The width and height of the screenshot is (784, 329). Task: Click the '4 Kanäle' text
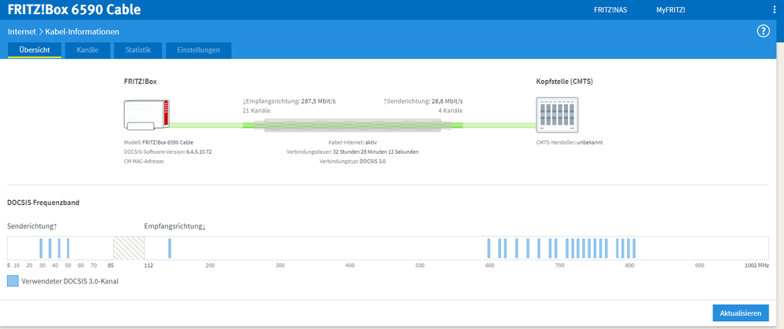[x=450, y=111]
